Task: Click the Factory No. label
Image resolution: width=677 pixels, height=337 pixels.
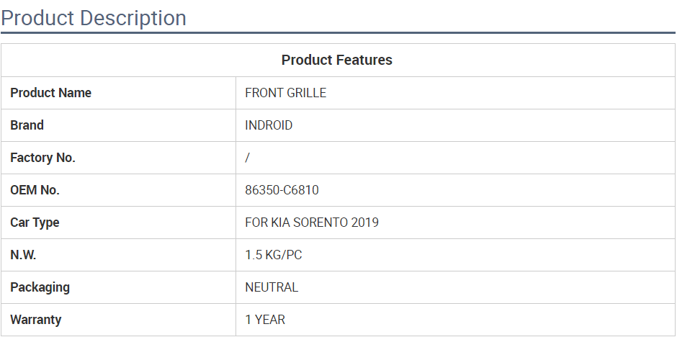Action: (42, 158)
